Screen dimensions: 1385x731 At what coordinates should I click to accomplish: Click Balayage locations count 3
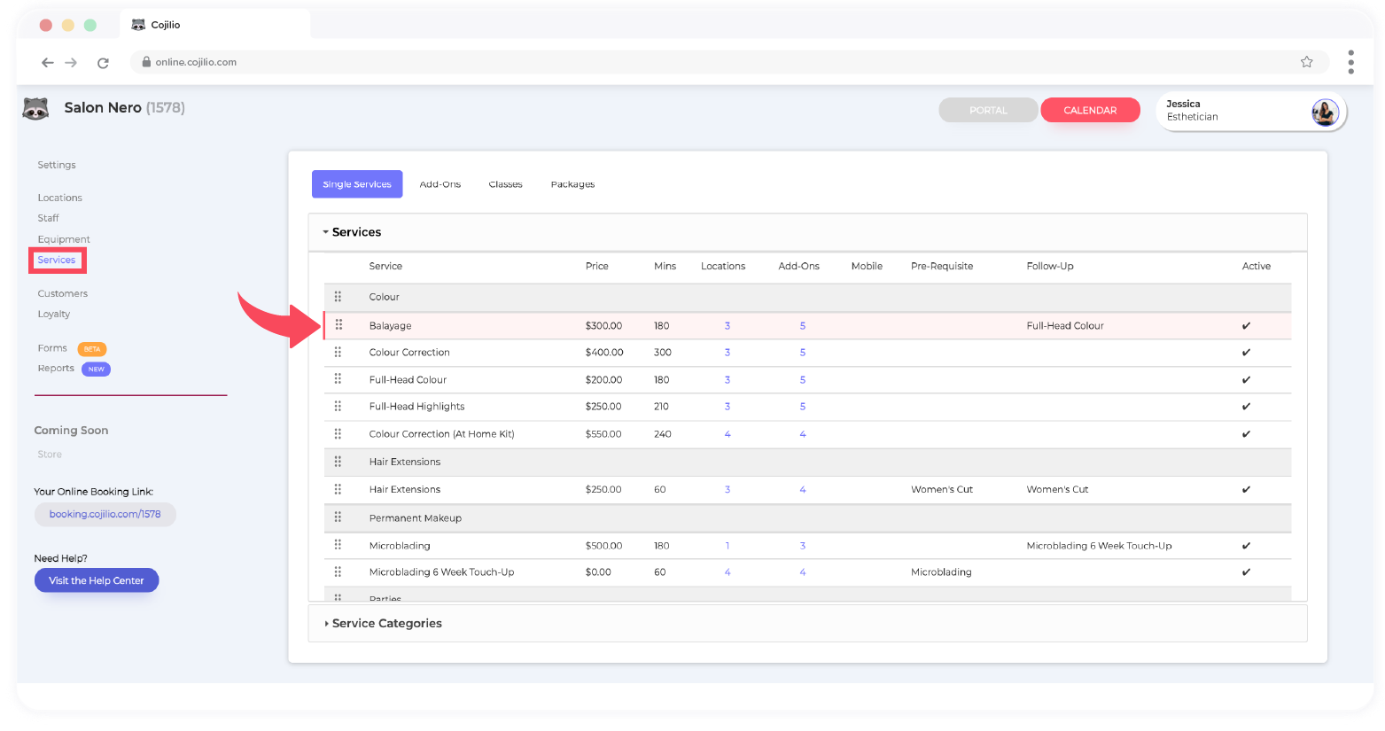pos(728,326)
